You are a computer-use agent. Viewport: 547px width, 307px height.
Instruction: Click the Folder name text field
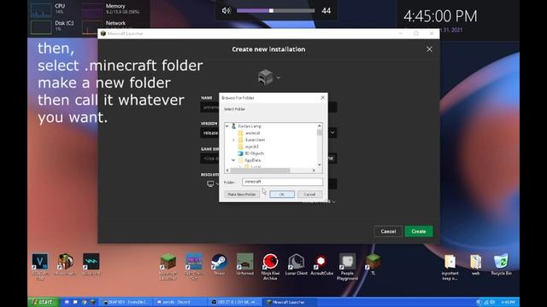click(x=283, y=182)
